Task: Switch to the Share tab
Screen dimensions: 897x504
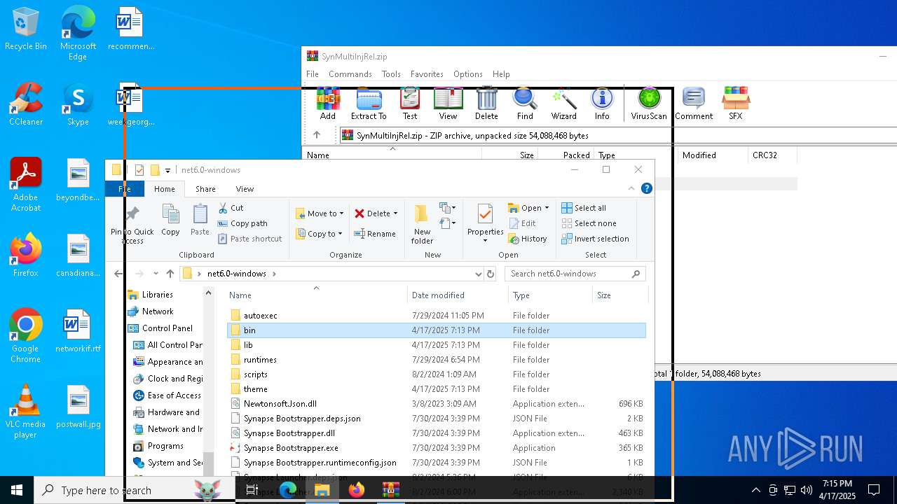Action: tap(205, 189)
